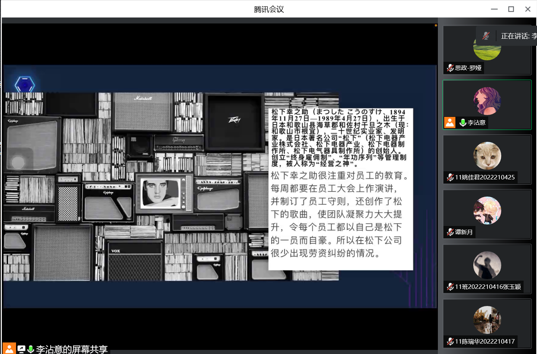Select the cat avatar of 11姚佳君2022210425
The width and height of the screenshot is (537, 354).
click(x=487, y=156)
